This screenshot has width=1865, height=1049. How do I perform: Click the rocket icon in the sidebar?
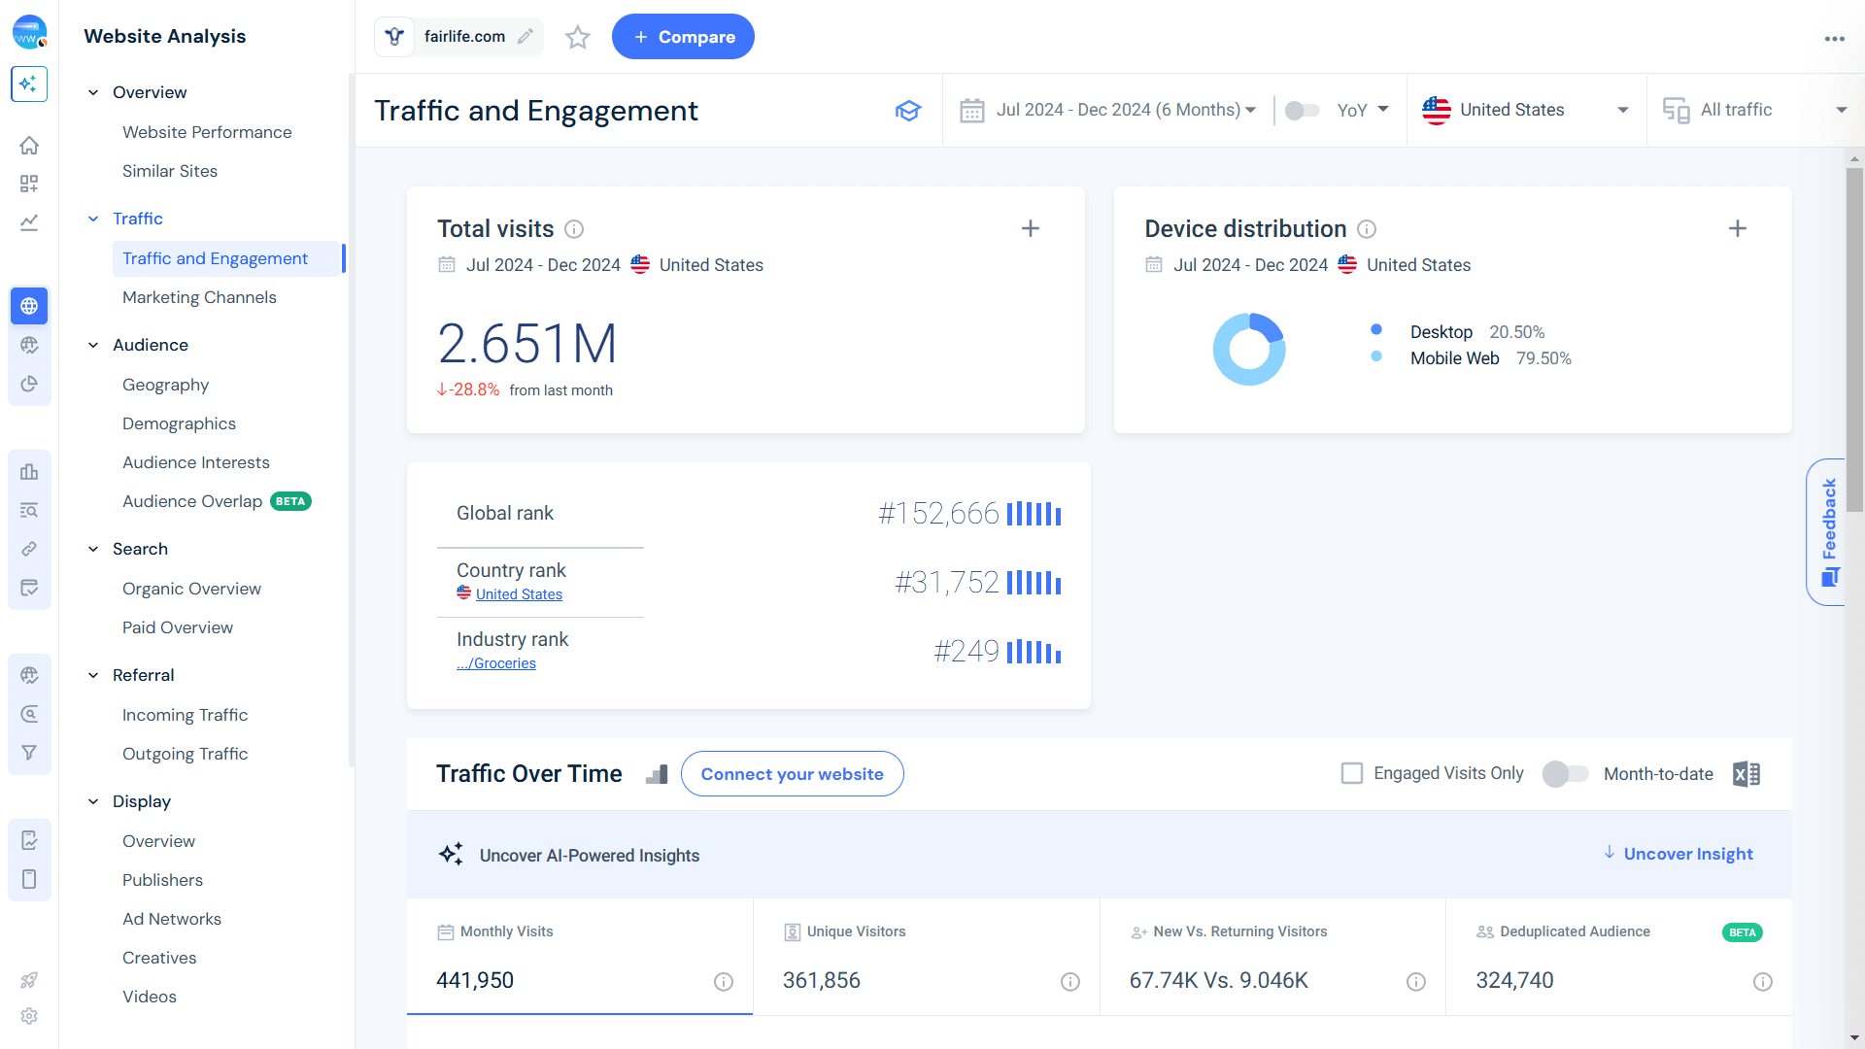29,980
